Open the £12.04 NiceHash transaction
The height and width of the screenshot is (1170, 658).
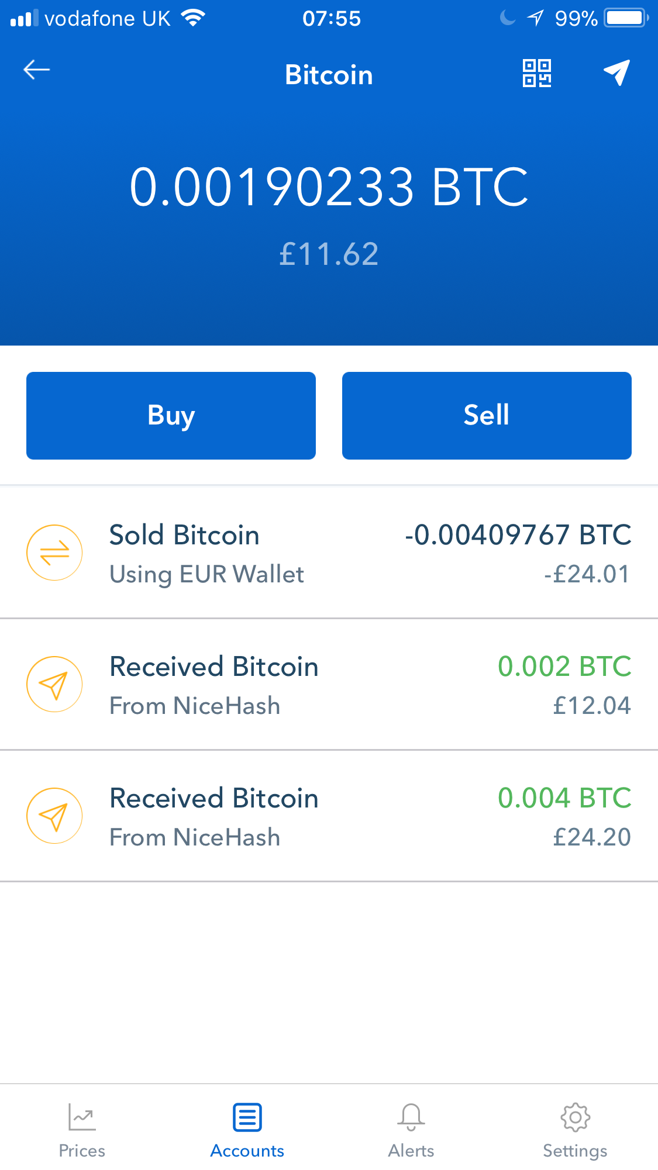(x=329, y=684)
